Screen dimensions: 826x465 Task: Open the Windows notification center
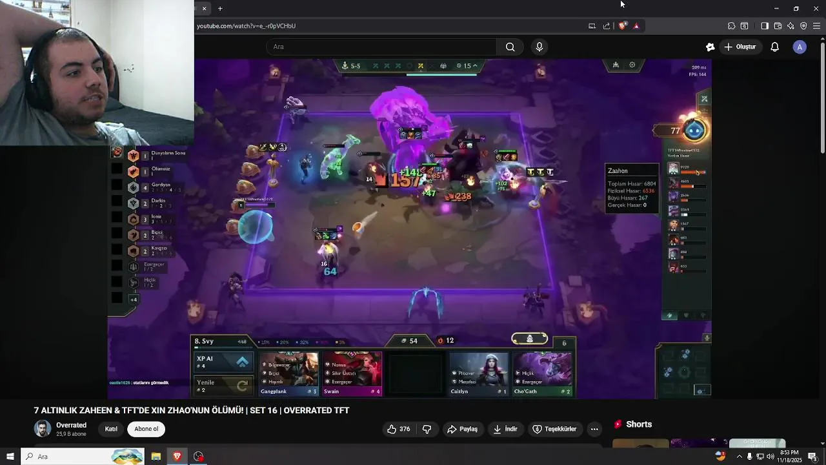click(812, 457)
